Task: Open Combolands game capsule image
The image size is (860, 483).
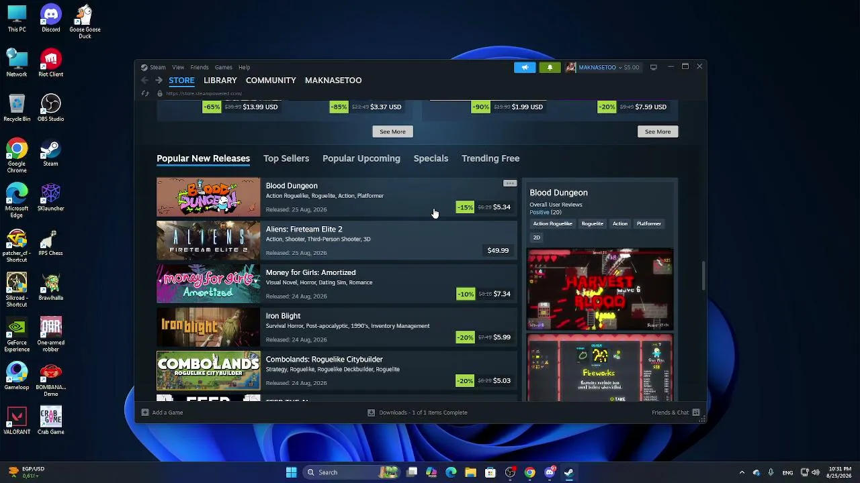Action: tap(208, 371)
